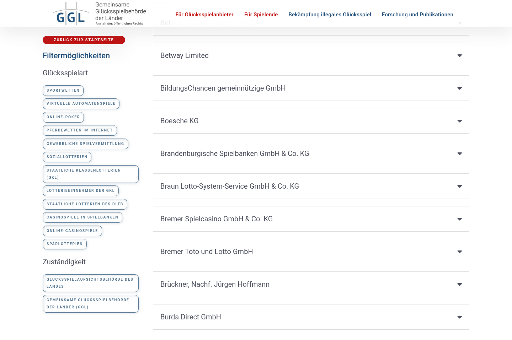The image size is (512, 340).
Task: Toggle the Online-Poker filter
Action: (x=63, y=117)
